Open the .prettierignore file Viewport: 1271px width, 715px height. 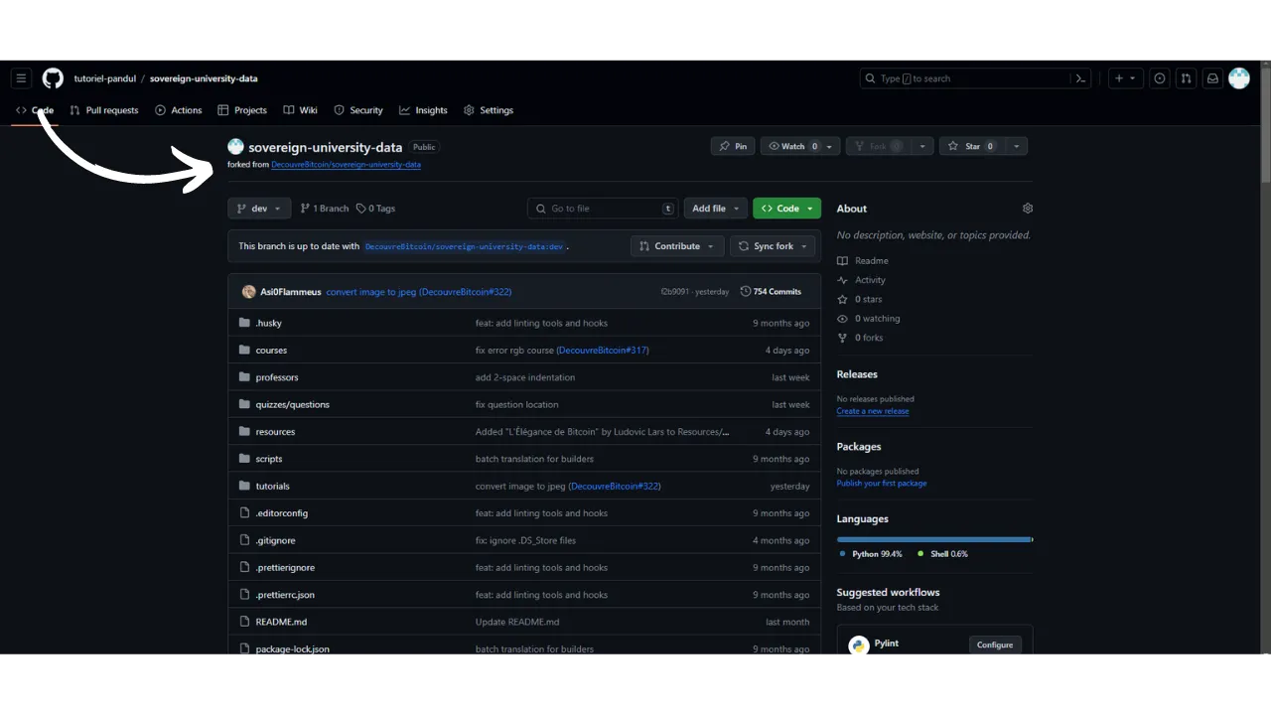pos(285,568)
